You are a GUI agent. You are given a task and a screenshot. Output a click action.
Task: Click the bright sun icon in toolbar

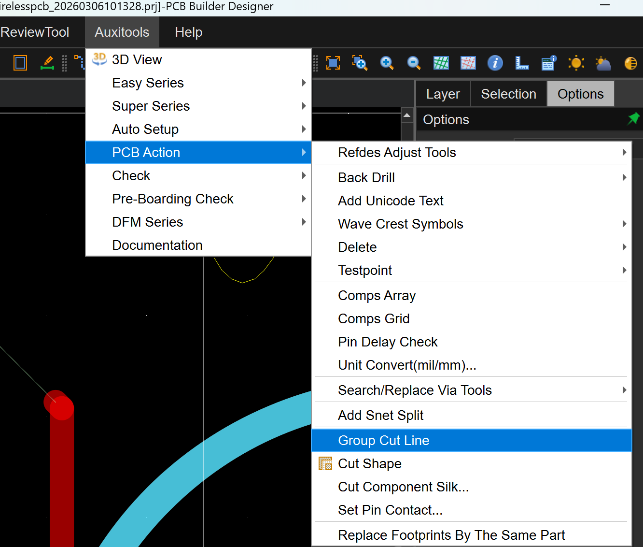click(576, 63)
